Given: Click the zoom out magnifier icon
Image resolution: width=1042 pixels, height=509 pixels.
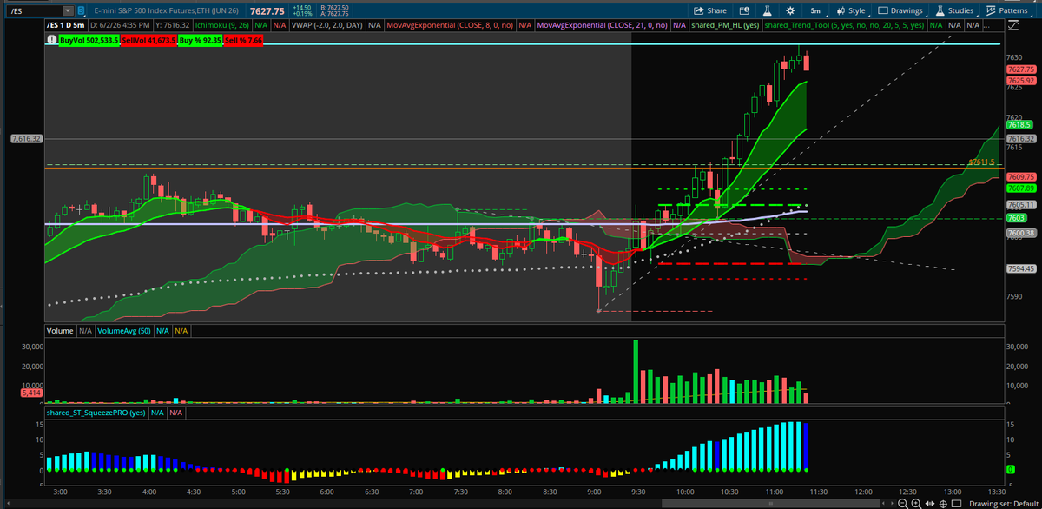Looking at the screenshot, I should [904, 503].
